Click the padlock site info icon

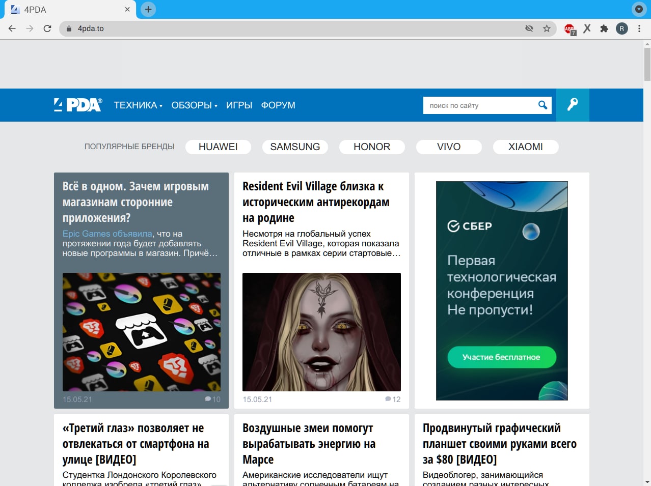click(69, 28)
